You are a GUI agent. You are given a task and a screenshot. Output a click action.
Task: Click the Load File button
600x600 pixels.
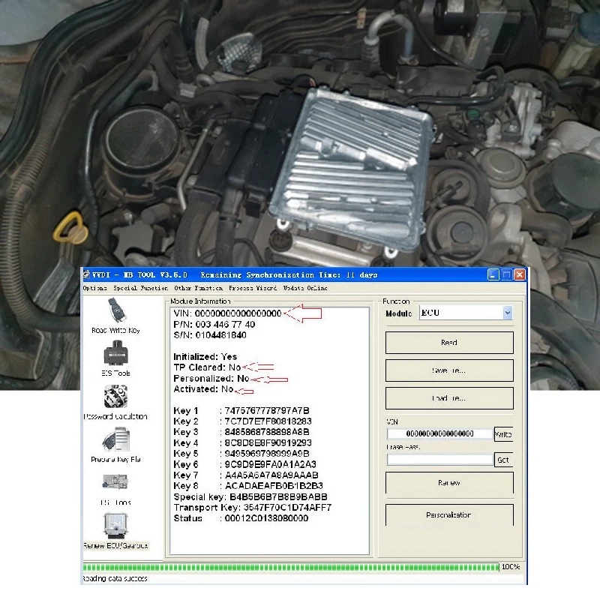click(x=448, y=398)
